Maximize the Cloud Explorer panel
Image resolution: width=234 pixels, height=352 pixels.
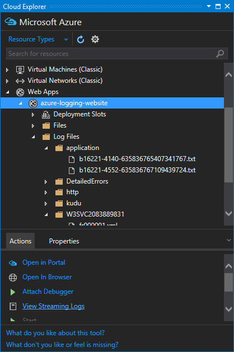coord(218,6)
